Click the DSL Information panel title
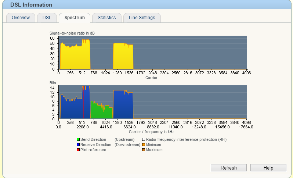Viewport: 293px width, 178px height. [31, 5]
